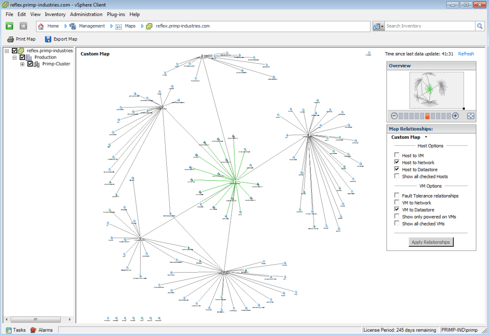Screen dimensions: 489x335
Task: Click the zoom out minus icon
Action: (394, 115)
